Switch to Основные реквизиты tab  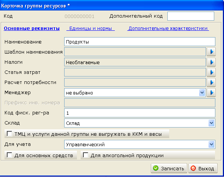(x=32, y=28)
